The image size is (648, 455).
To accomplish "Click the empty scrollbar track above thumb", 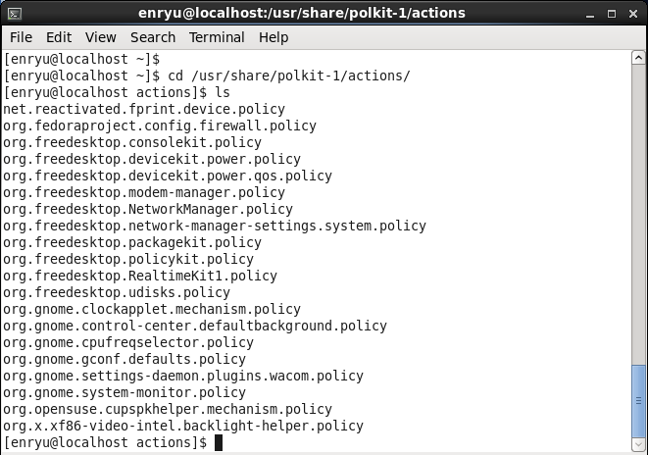I will (638, 214).
